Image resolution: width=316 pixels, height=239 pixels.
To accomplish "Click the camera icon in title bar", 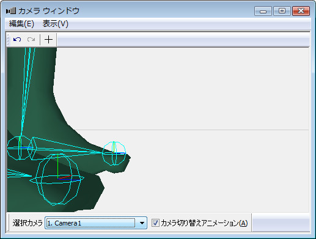I will point(11,11).
